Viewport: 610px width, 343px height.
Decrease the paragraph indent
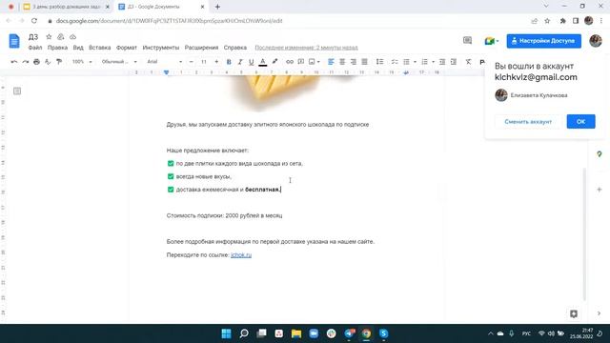pyautogui.click(x=442, y=62)
